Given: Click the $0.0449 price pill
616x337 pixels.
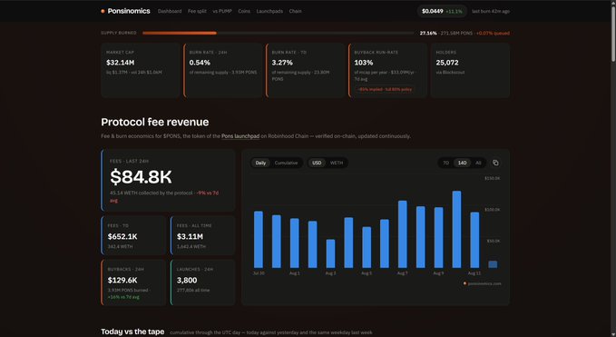Looking at the screenshot, I should pos(442,12).
